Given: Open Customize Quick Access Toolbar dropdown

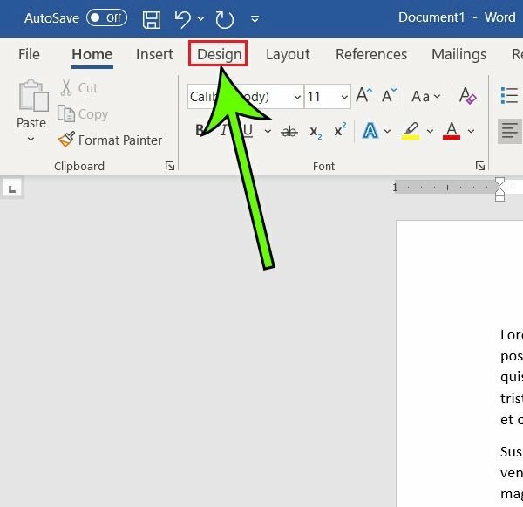Looking at the screenshot, I should coord(255,17).
